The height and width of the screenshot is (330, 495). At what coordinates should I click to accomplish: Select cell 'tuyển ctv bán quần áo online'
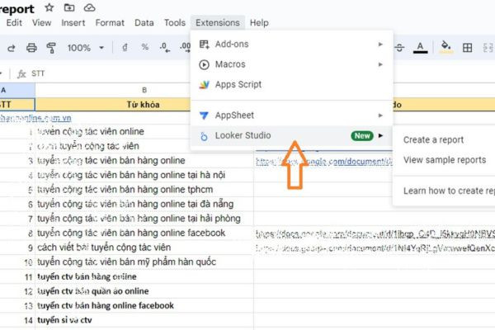144,291
